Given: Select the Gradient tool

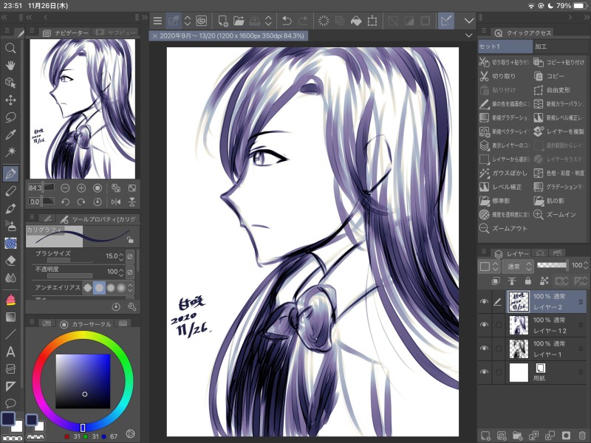Looking at the screenshot, I should tap(10, 317).
